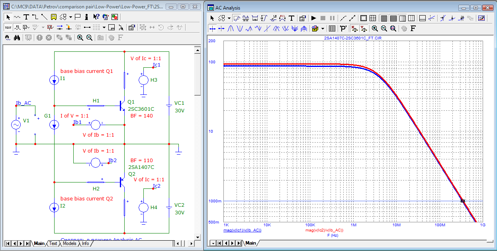Toggle the blue arrows currents display icon
The width and height of the screenshot is (497, 251).
(x=60, y=27)
